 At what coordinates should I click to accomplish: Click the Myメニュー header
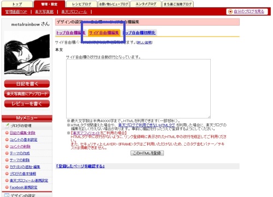[x=27, y=118]
